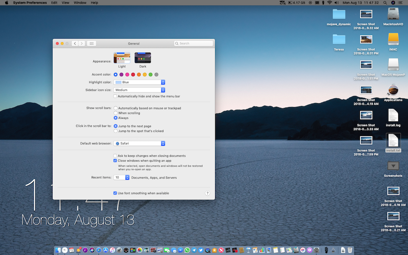Viewport: 408px width, 255px height.
Task: Open Spotlight search in the menu bar
Action: tap(384, 3)
